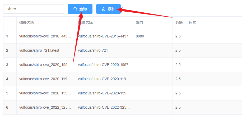Click row number 3 in the index column
The height and width of the screenshot is (120, 242).
tap(7, 65)
